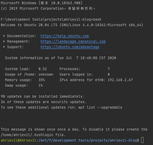
Task: Click the Memory usage 35% value
Action: pos(42,80)
